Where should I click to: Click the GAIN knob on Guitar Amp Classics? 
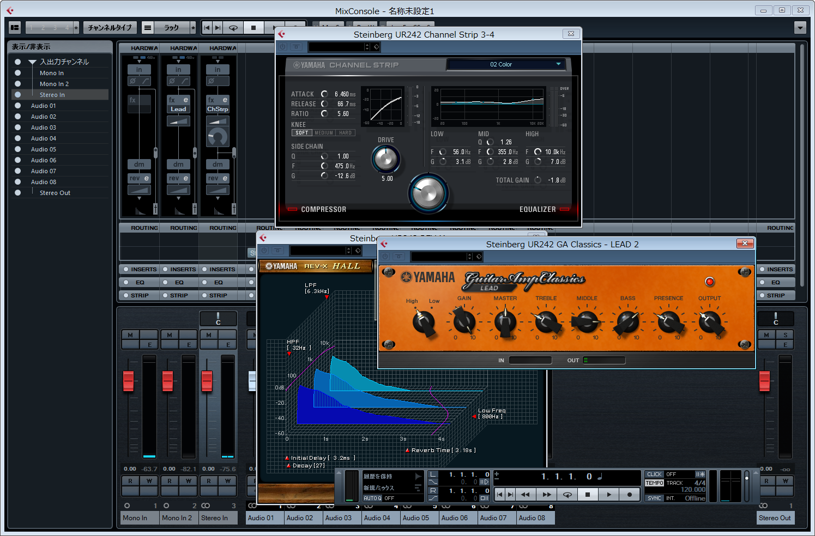coord(464,322)
